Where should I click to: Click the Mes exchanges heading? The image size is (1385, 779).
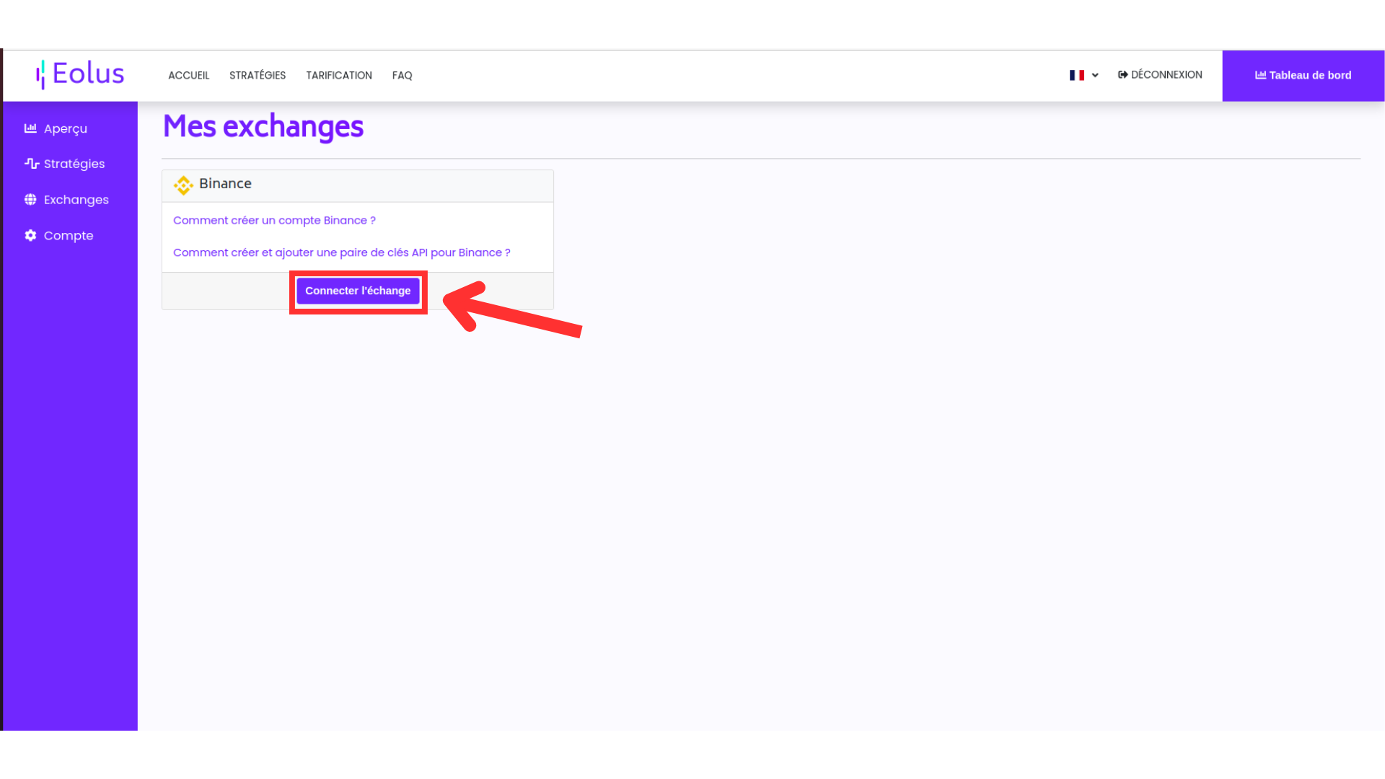(x=263, y=126)
